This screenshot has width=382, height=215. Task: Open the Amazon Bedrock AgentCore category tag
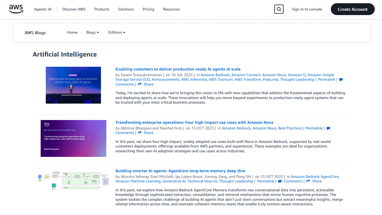tap(315, 177)
